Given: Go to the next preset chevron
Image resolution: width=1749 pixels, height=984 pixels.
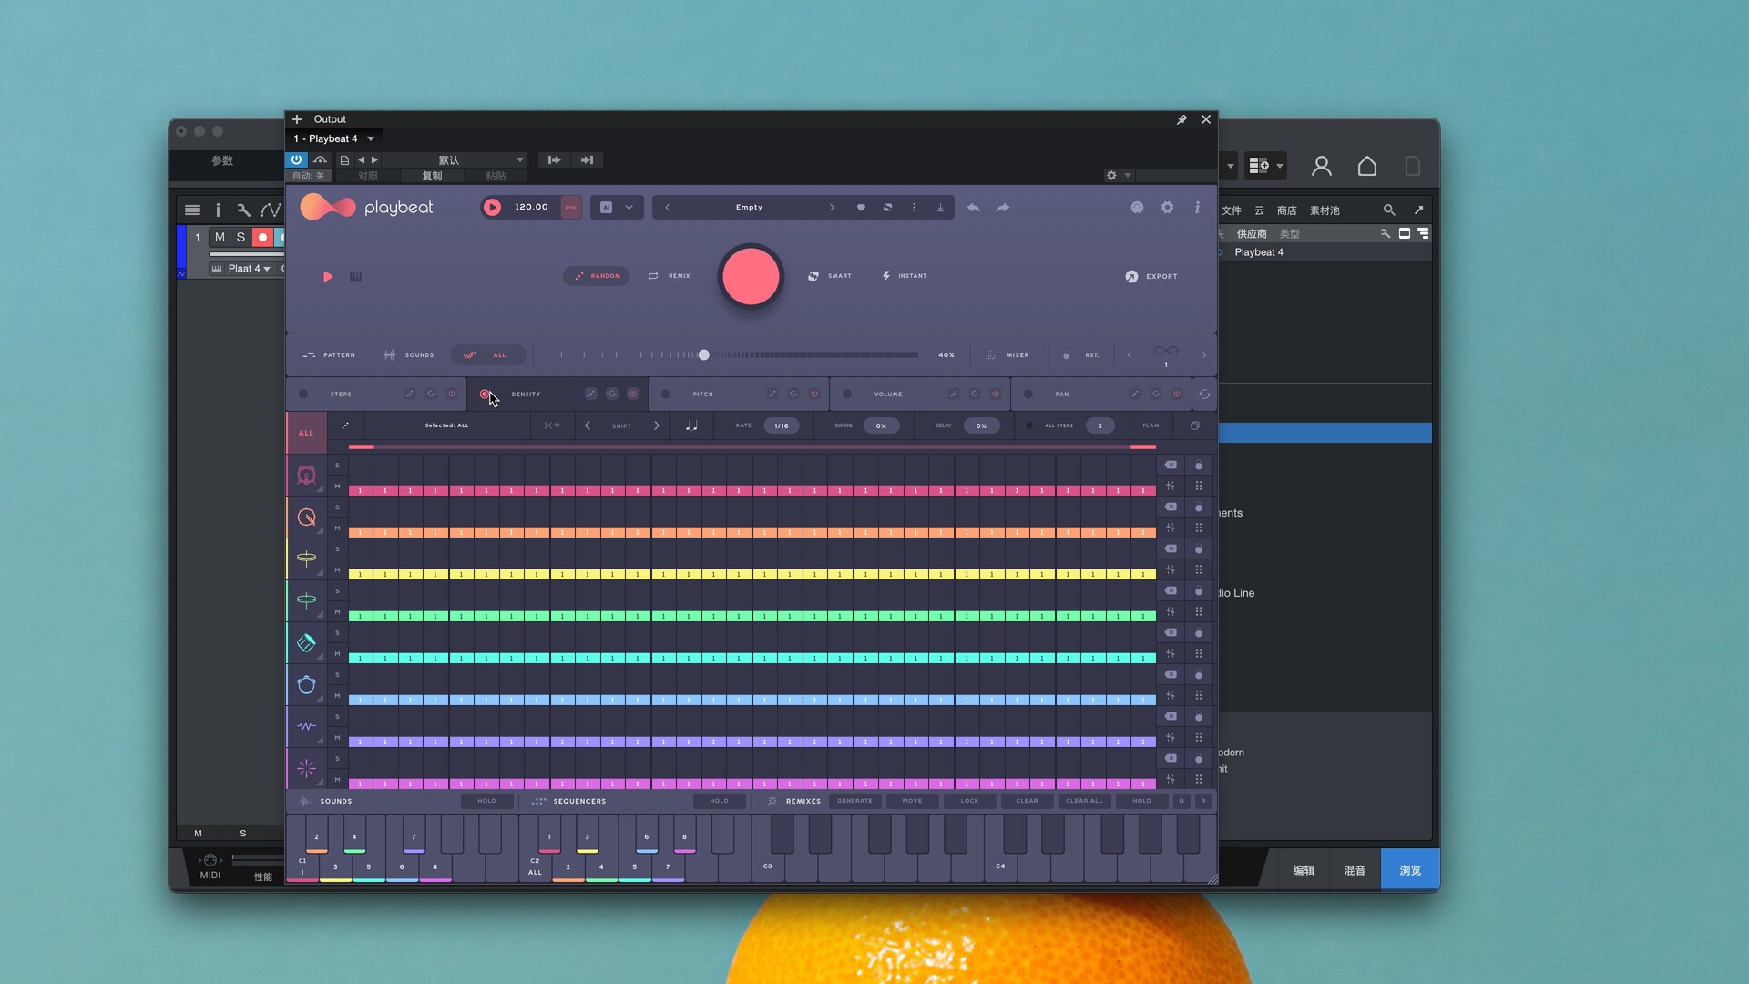Looking at the screenshot, I should [832, 208].
